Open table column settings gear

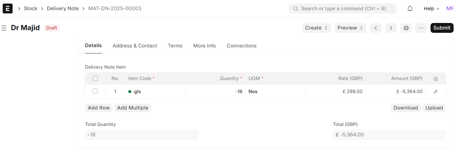tap(436, 79)
